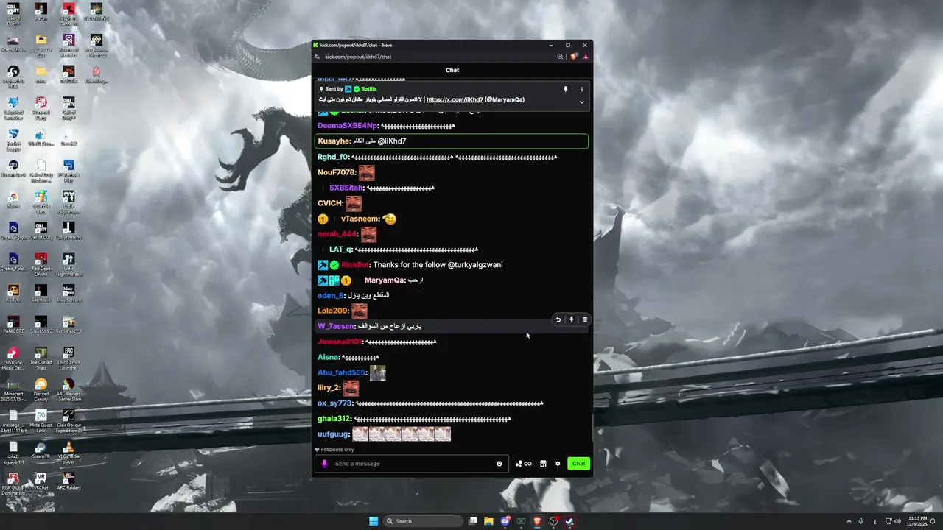The width and height of the screenshot is (943, 530).
Task: Open Brave Shields lion icon
Action: click(x=575, y=57)
